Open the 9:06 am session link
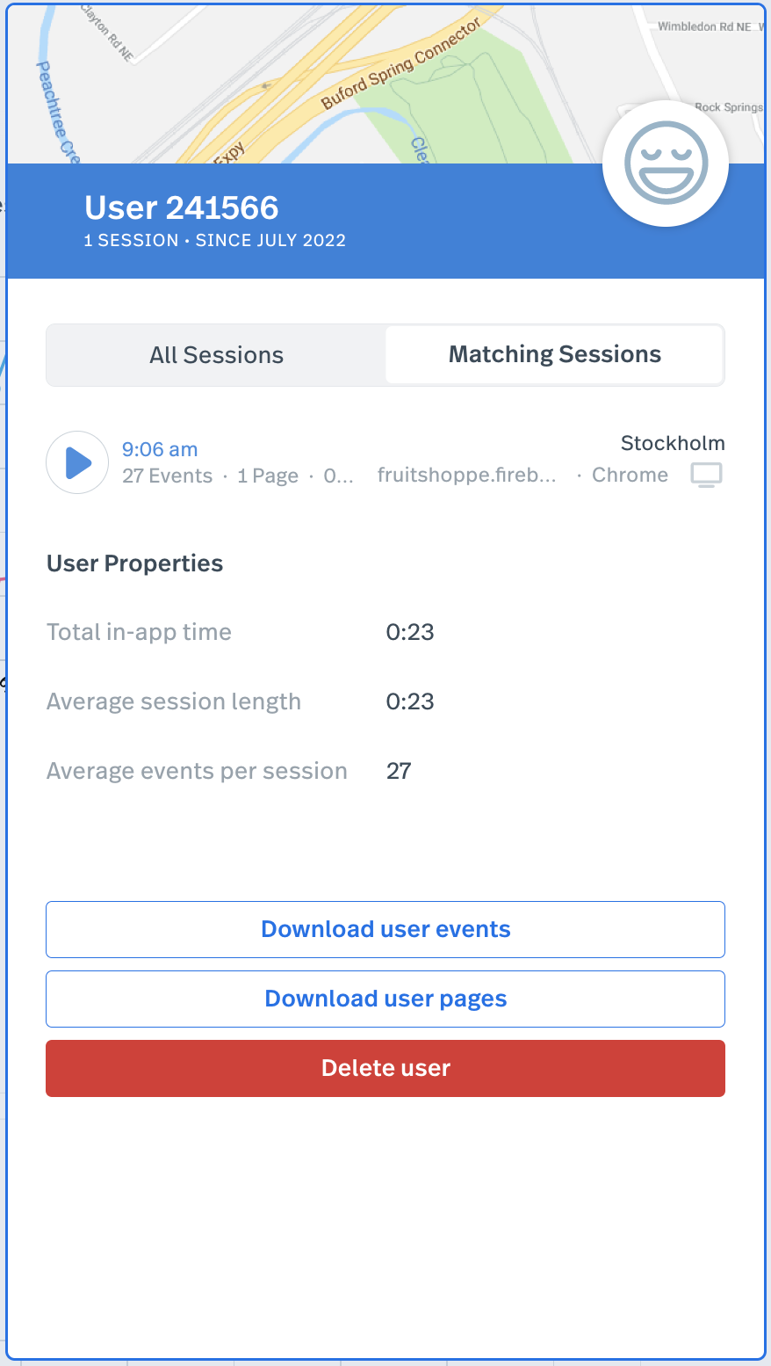771x1366 pixels. point(160,449)
